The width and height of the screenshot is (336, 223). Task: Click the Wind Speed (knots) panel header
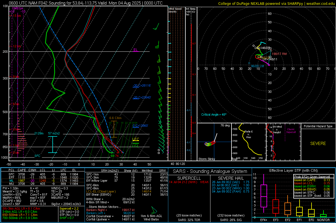pos(175,10)
